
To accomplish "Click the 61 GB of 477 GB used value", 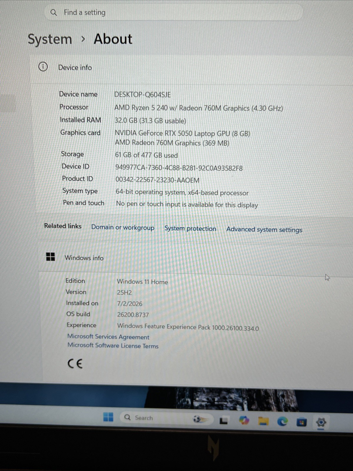I will click(146, 155).
